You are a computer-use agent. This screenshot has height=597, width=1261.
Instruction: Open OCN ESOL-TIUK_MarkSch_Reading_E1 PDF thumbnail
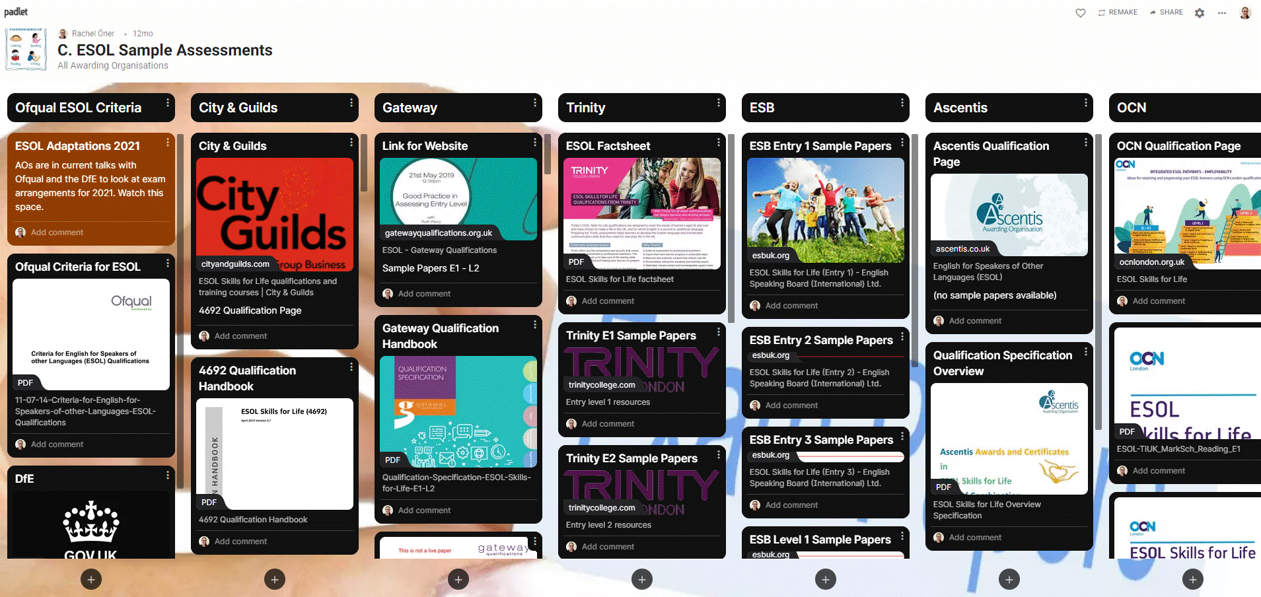pos(1188,383)
